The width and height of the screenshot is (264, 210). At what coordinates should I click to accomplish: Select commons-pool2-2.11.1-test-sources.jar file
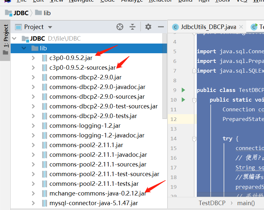click(104, 174)
